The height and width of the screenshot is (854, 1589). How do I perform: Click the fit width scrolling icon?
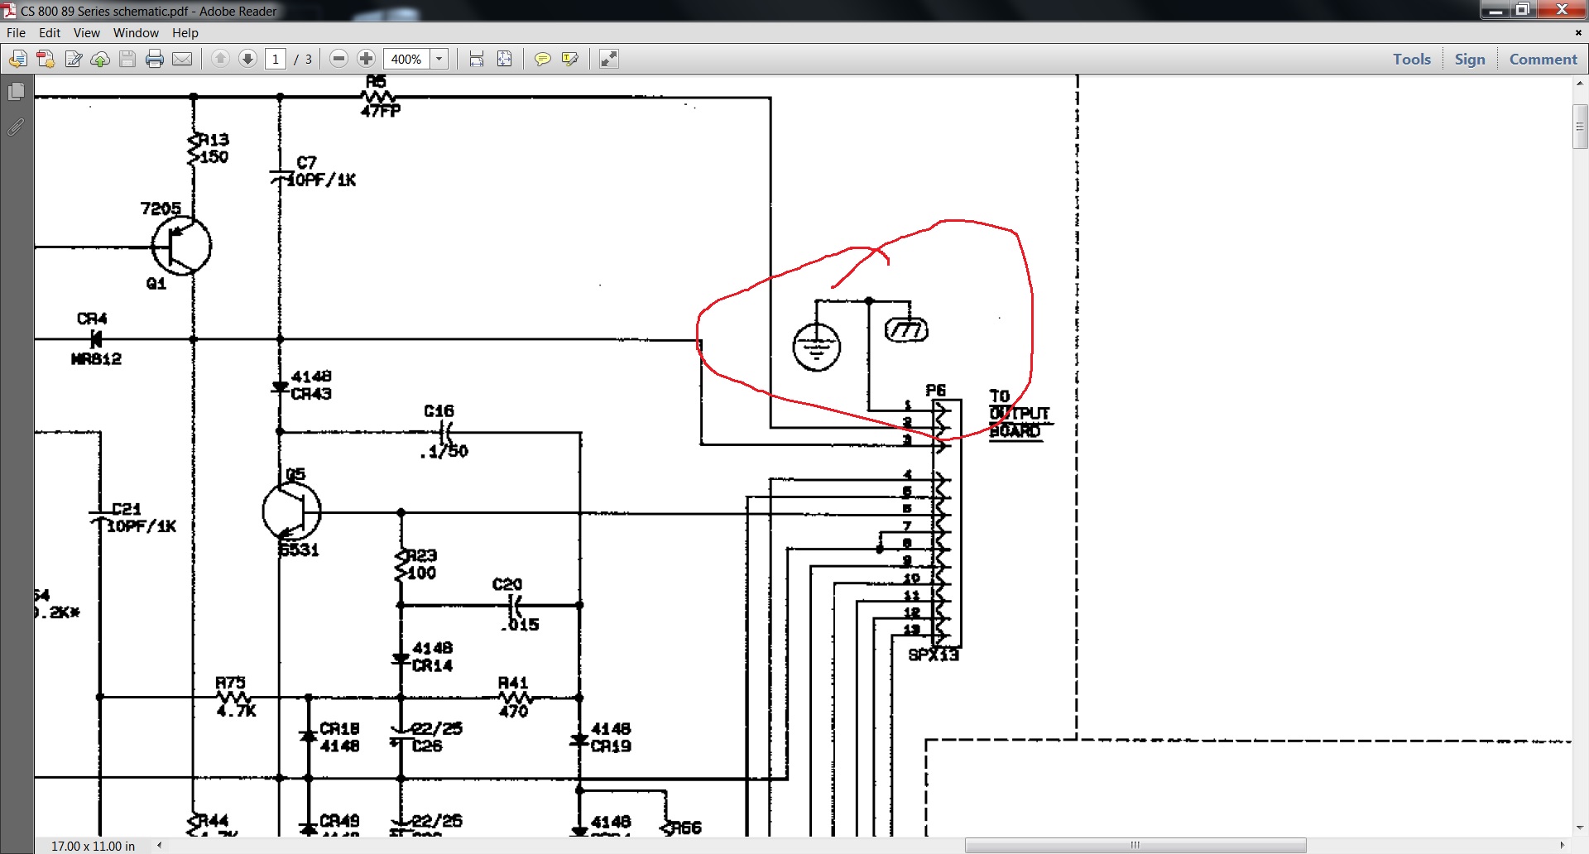tap(477, 59)
